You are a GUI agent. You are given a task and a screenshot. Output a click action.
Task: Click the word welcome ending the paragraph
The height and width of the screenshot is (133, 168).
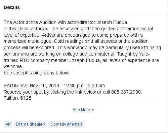(x=13, y=66)
